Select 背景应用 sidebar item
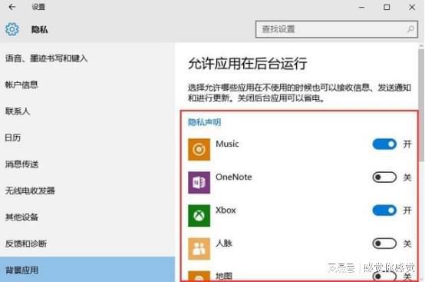The image size is (425, 282). [87, 270]
